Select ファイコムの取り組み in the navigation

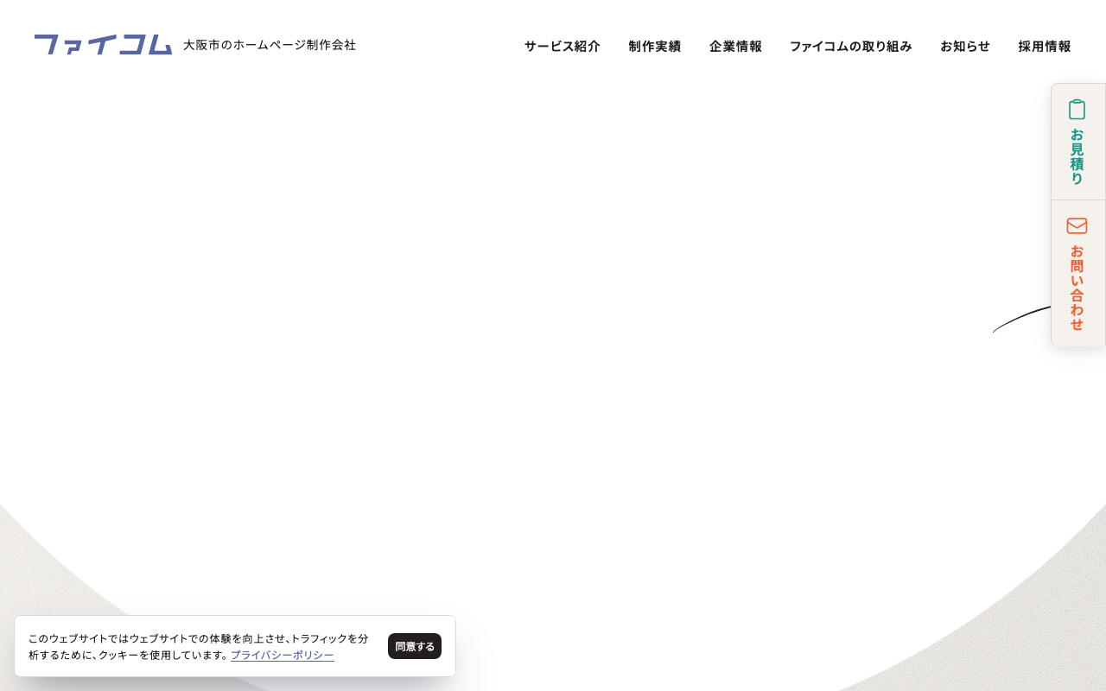pyautogui.click(x=851, y=47)
